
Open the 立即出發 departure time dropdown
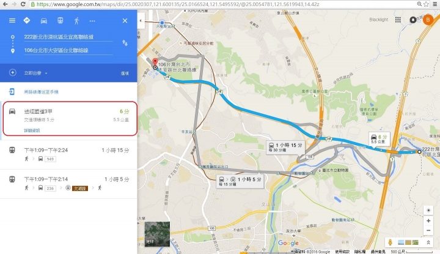click(x=35, y=73)
